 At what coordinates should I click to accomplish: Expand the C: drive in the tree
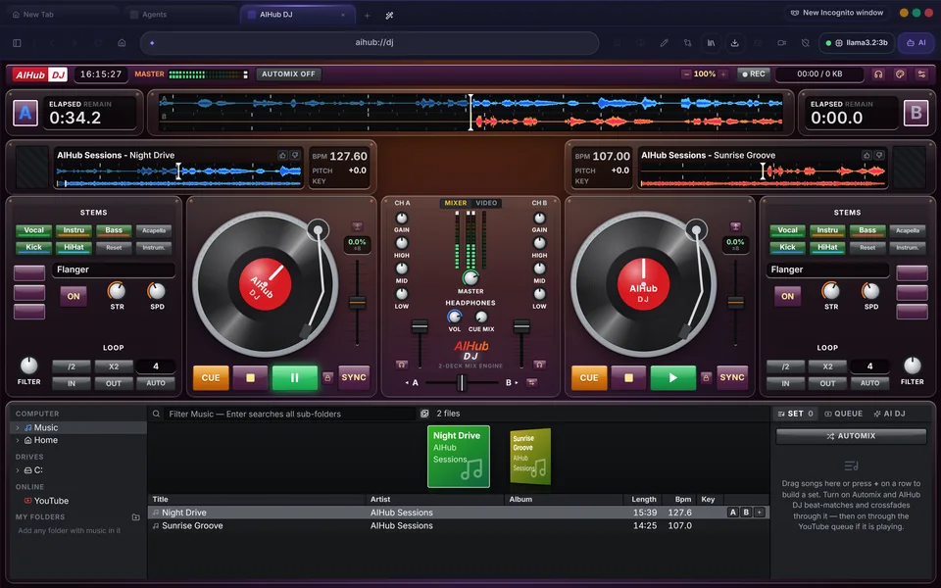18,470
